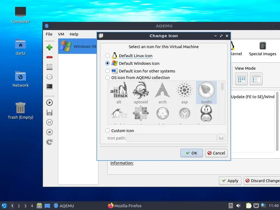Viewport: 280px width, 210px height.
Task: Open the File menu in AQEMU
Action: [x=49, y=34]
